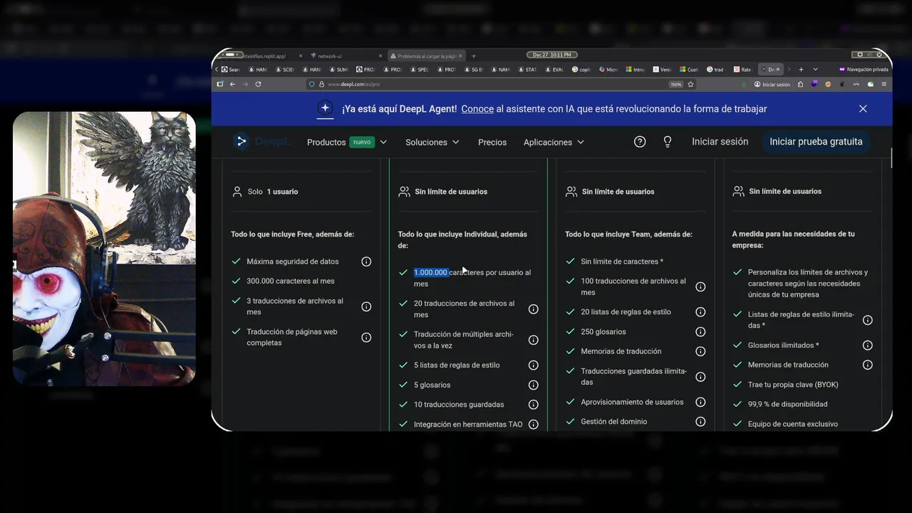Show info for 5 glosarios

point(533,385)
